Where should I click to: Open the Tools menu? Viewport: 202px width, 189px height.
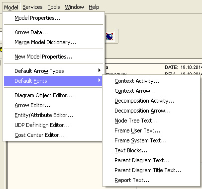click(54, 7)
